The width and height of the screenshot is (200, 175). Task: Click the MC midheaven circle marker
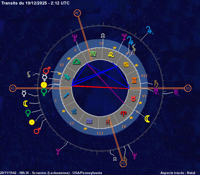pyautogui.click(x=77, y=13)
